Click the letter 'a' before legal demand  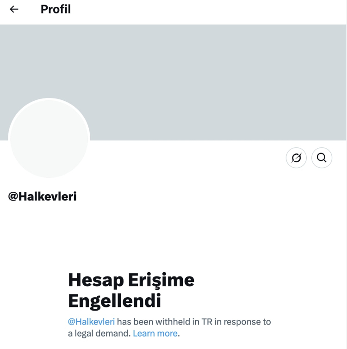(x=70, y=334)
